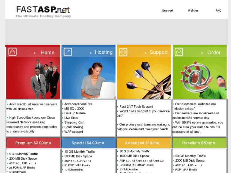Click the small arrow beside Home
This screenshot has height=173, width=231.
[x=35, y=53]
